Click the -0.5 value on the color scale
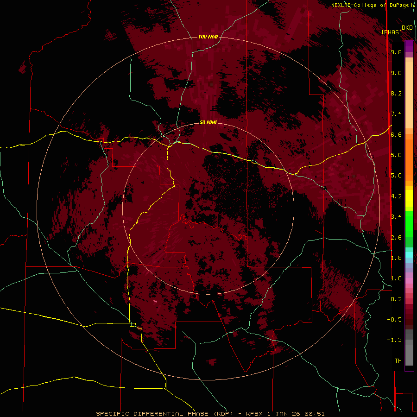 (x=394, y=319)
